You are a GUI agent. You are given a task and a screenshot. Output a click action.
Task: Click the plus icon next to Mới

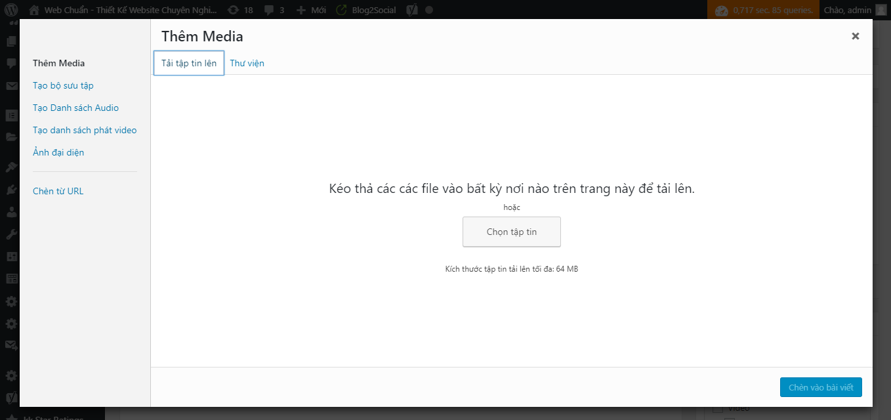300,10
